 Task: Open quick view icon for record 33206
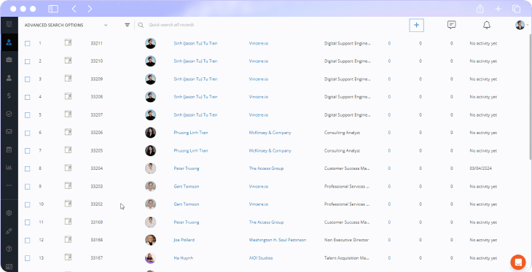pos(69,132)
